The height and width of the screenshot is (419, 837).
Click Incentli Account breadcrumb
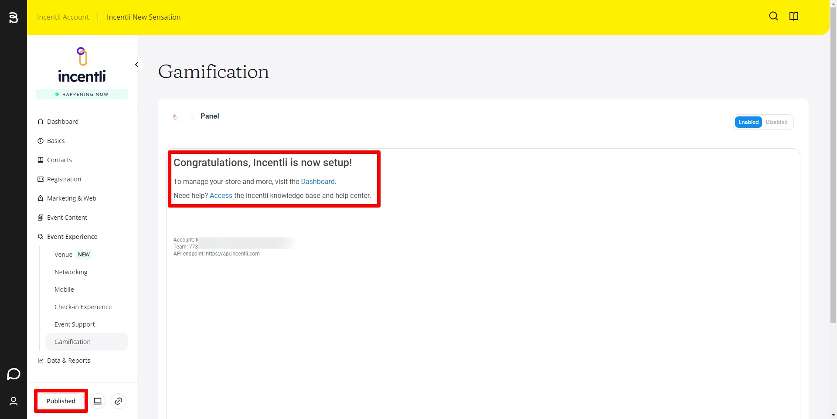coord(63,17)
